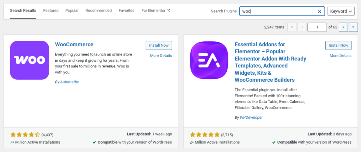Screen dimensions: 361x152
Task: Click the Search Plugins label
Action: click(x=224, y=11)
